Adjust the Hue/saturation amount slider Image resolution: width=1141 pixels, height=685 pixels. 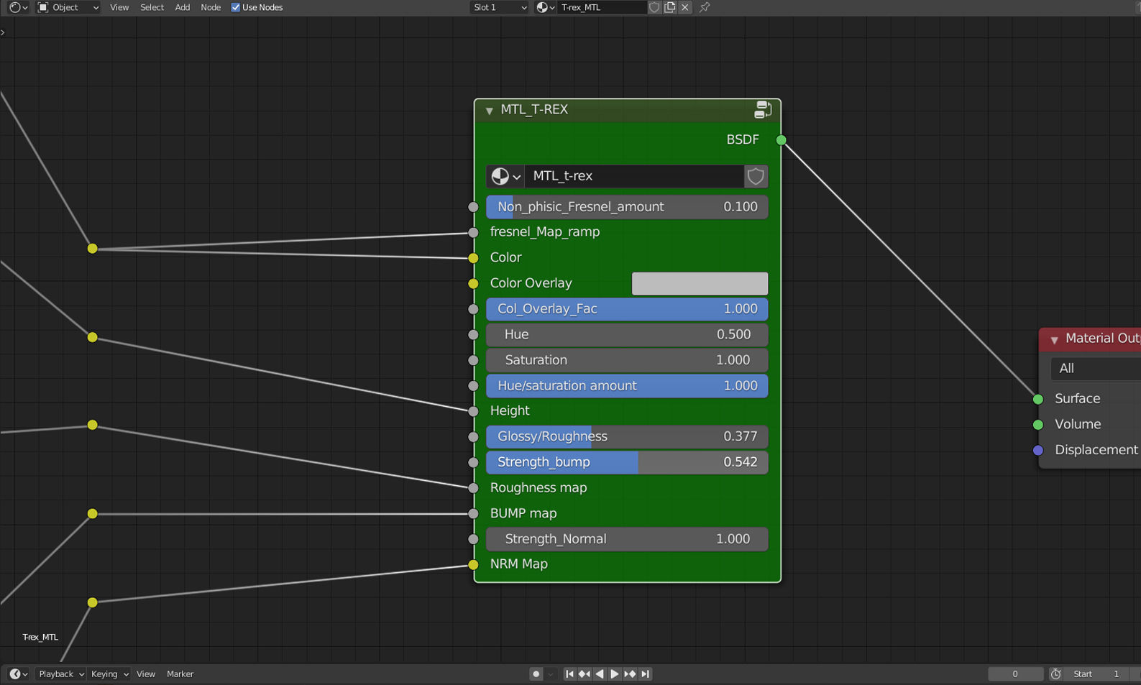click(627, 386)
